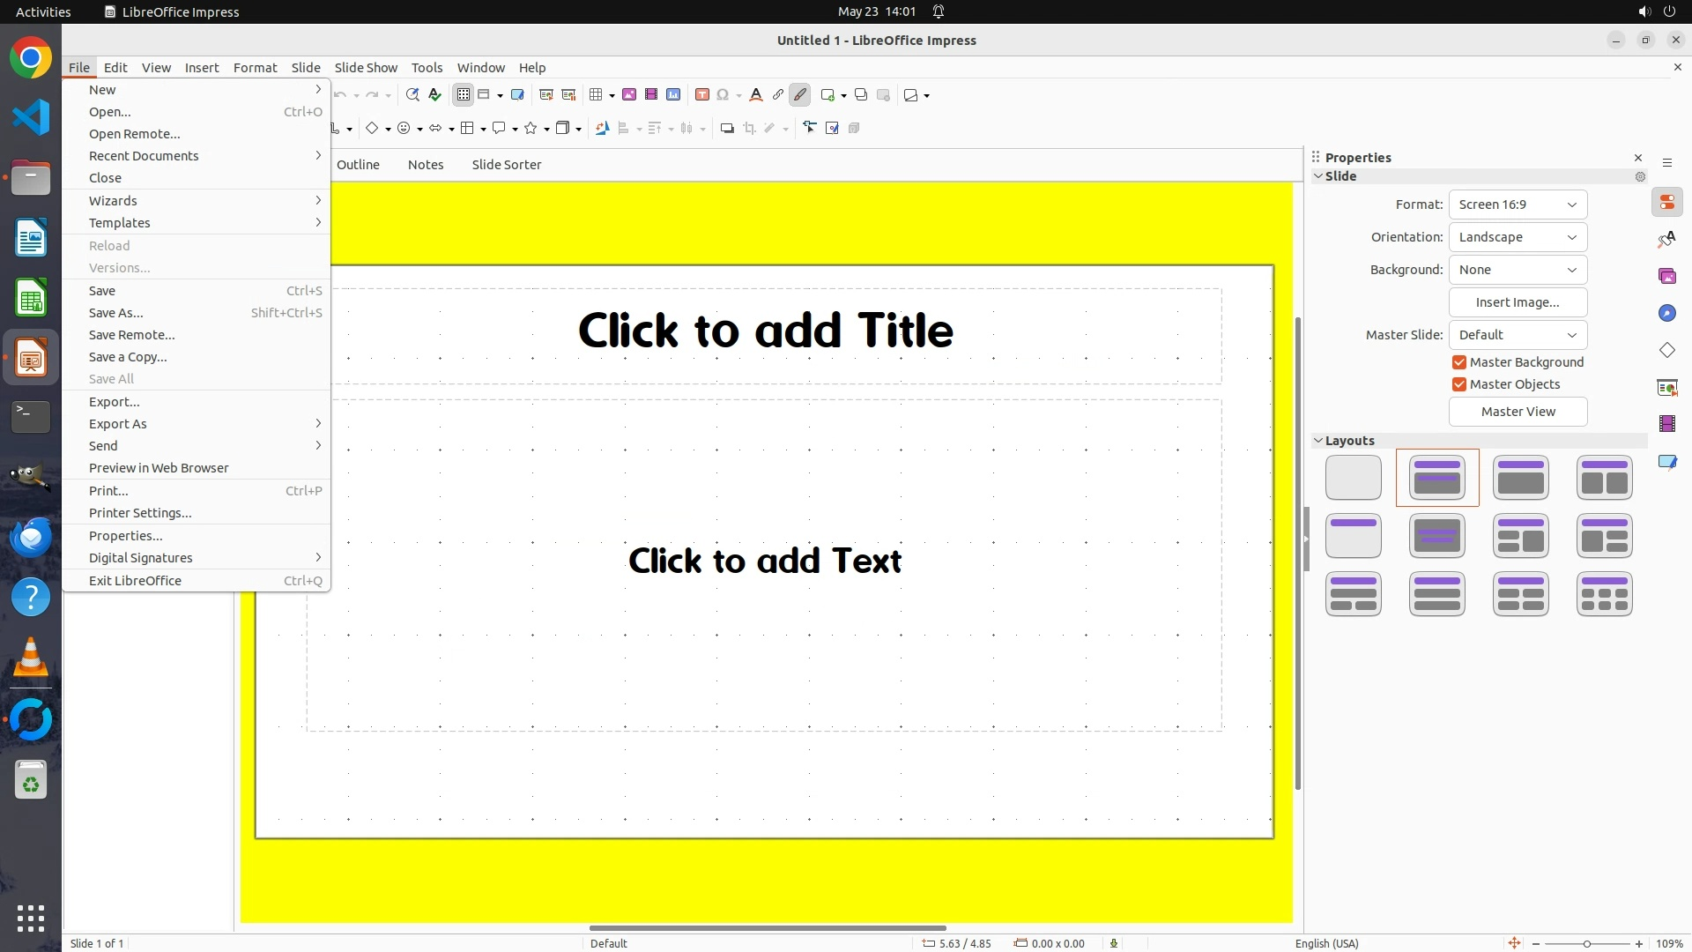Viewport: 1692px width, 952px height.
Task: Open the Gallery deck in sidebar
Action: [1666, 277]
